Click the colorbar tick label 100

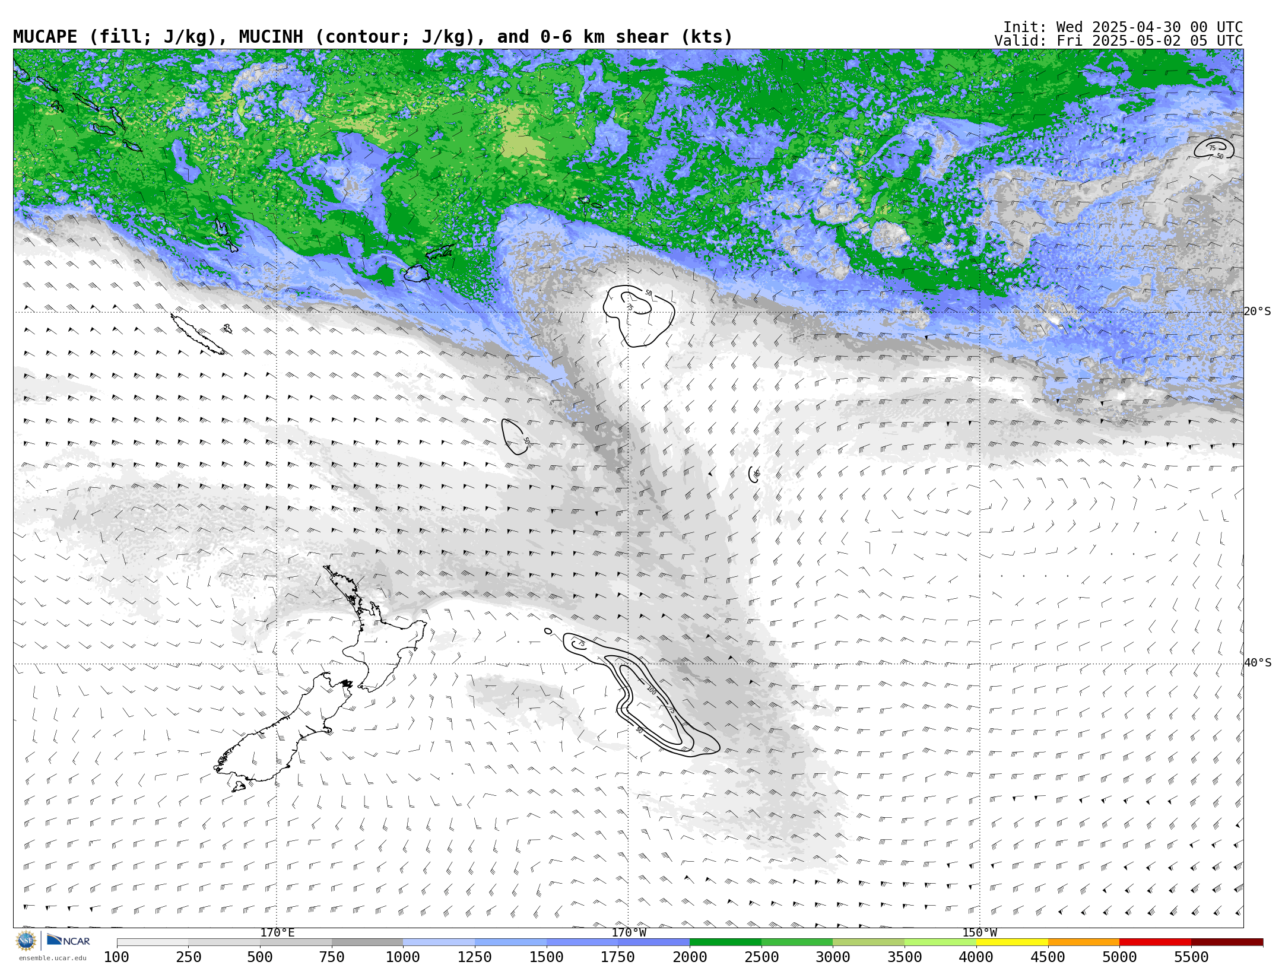117,957
